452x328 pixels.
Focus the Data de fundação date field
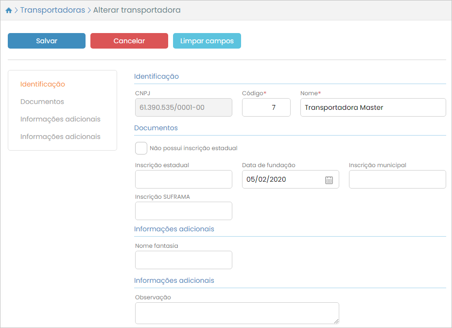tap(282, 179)
